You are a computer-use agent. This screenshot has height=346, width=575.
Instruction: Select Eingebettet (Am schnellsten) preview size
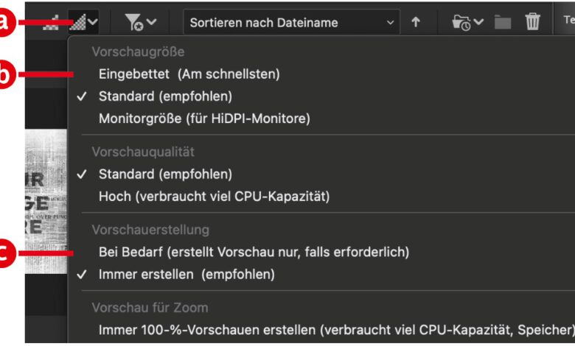(189, 74)
